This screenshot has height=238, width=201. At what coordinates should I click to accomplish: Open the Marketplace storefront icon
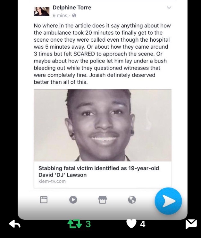pyautogui.click(x=103, y=200)
